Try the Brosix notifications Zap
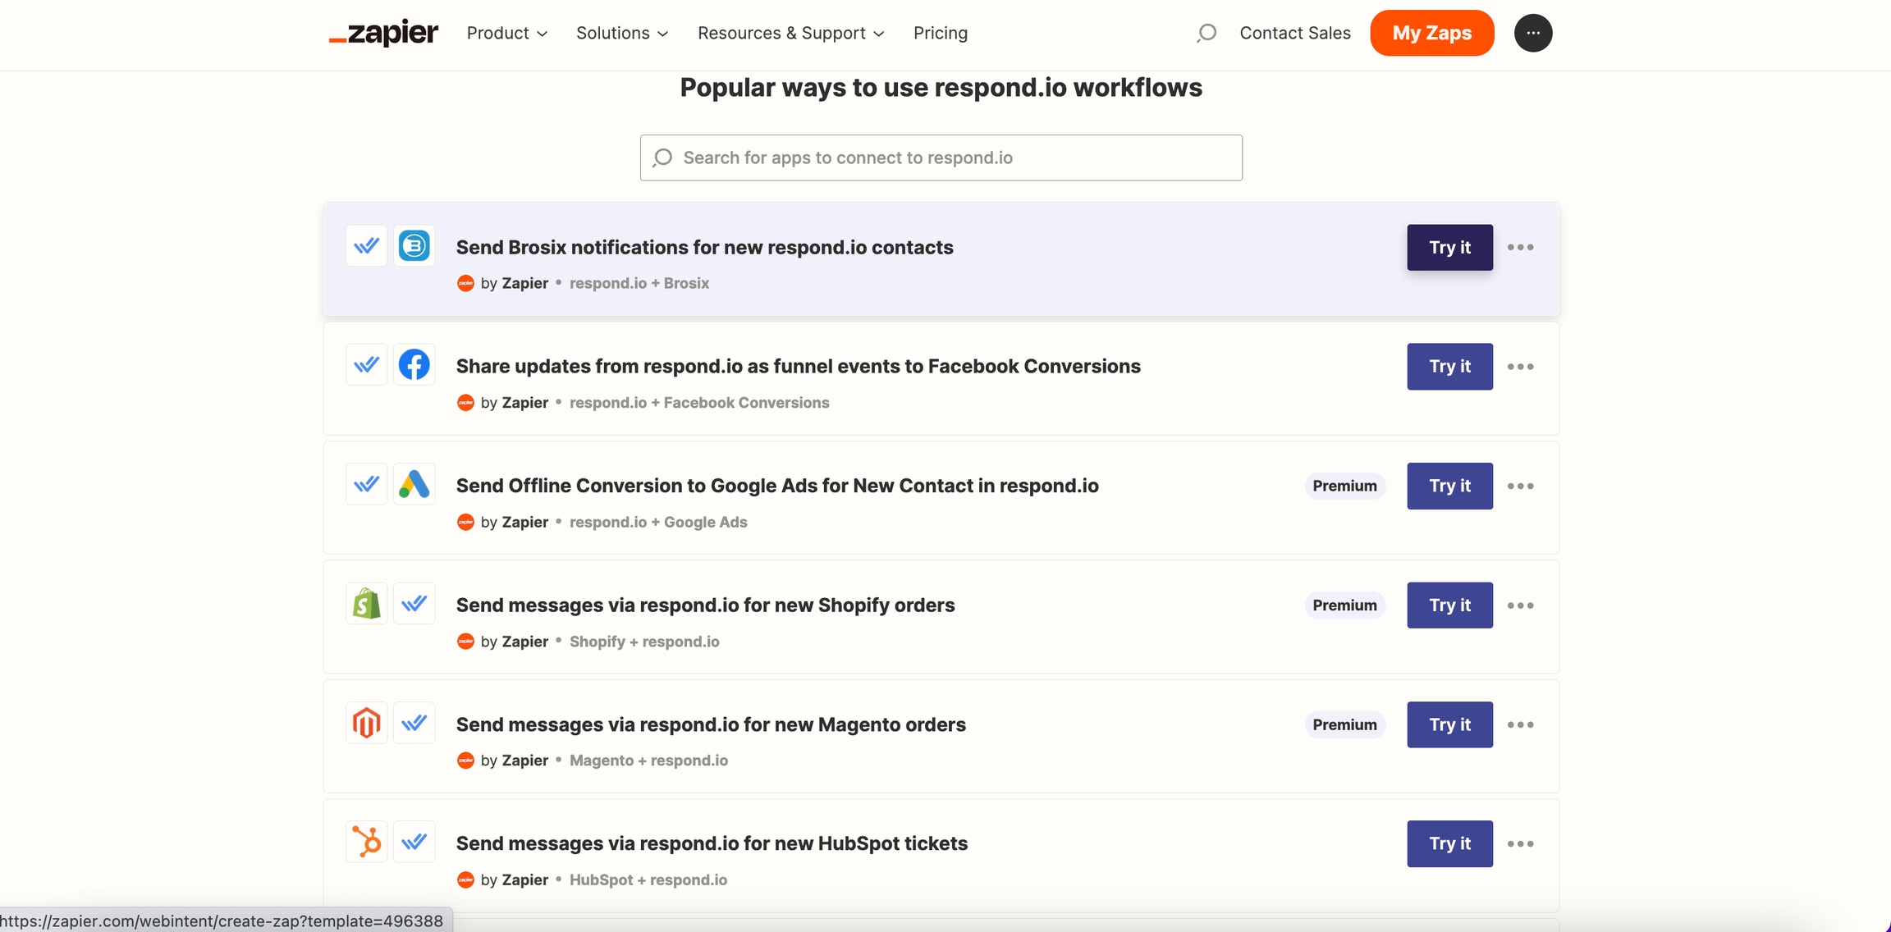The image size is (1891, 932). (x=1449, y=247)
